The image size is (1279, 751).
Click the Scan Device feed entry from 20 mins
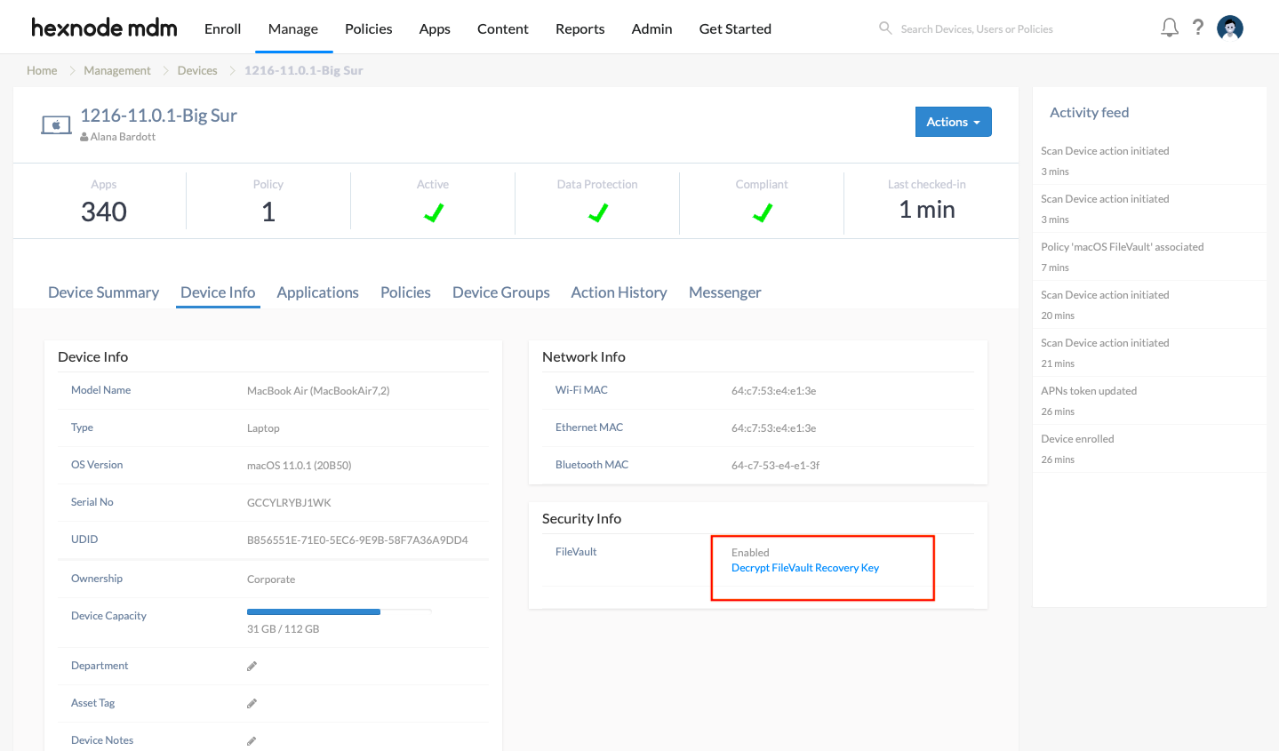click(1105, 295)
